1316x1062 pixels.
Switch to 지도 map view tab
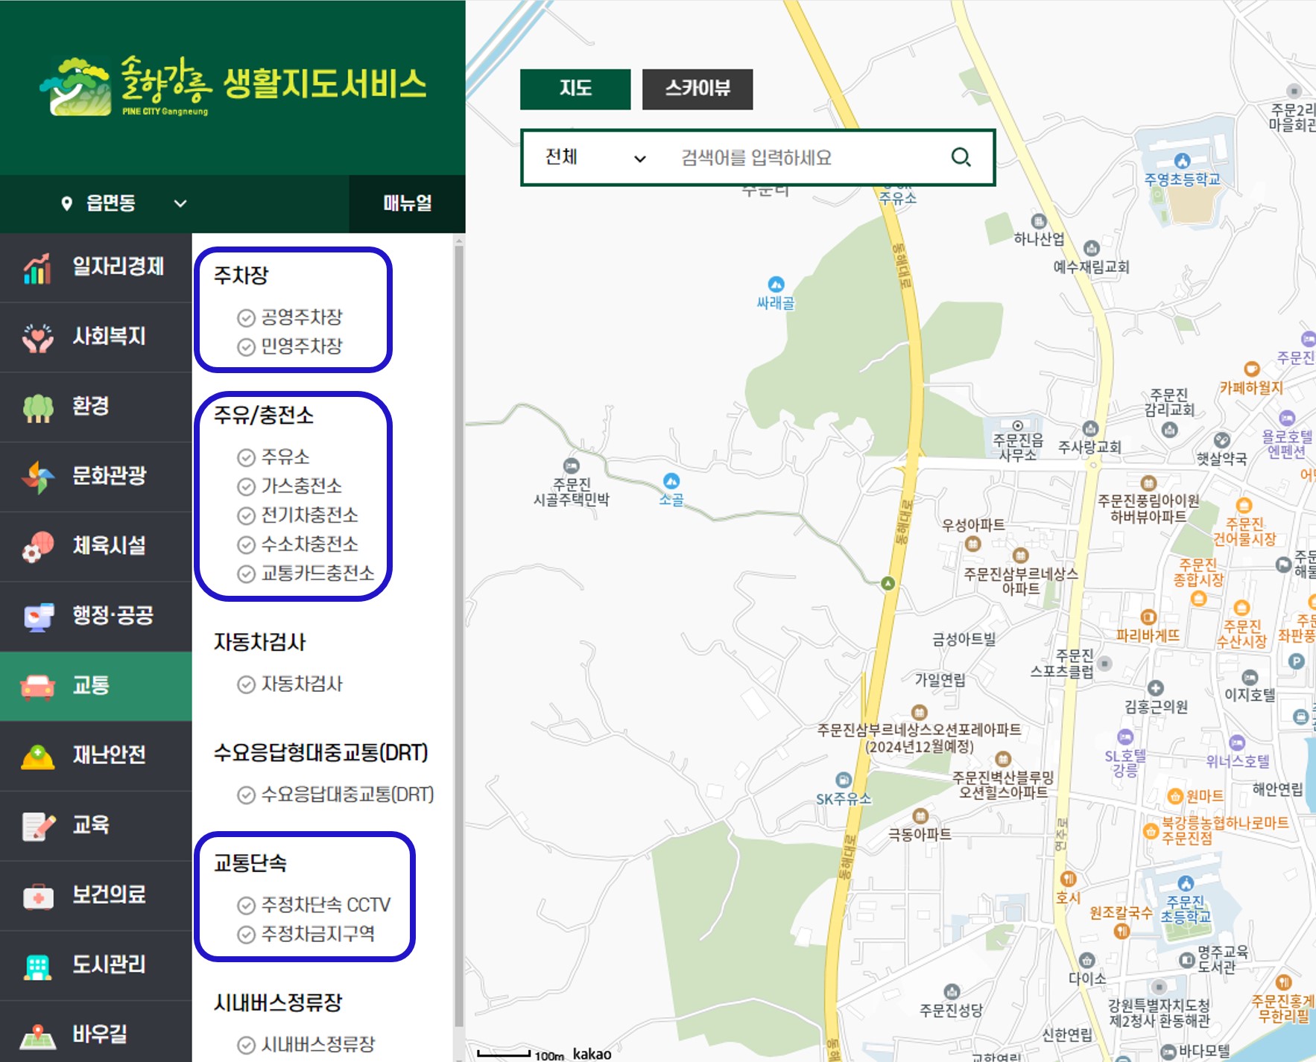pyautogui.click(x=575, y=89)
